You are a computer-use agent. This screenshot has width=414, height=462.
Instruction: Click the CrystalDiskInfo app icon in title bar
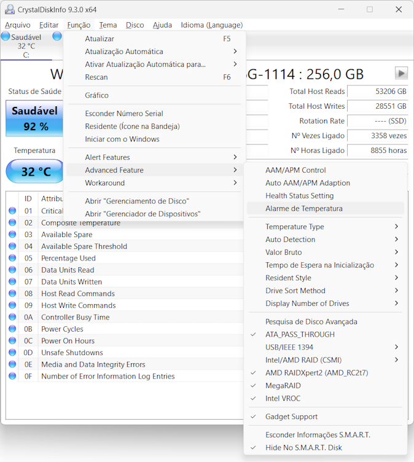pos(10,9)
